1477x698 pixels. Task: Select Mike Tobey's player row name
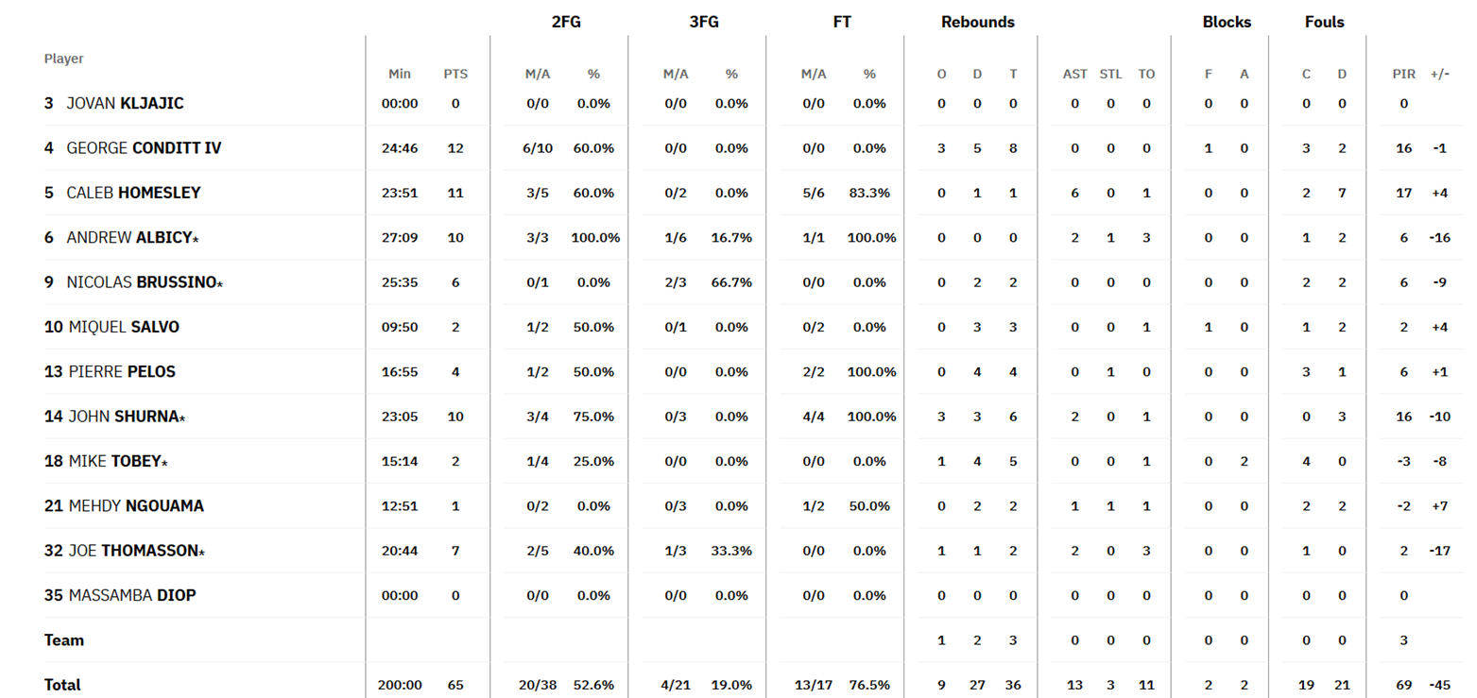[x=114, y=462]
